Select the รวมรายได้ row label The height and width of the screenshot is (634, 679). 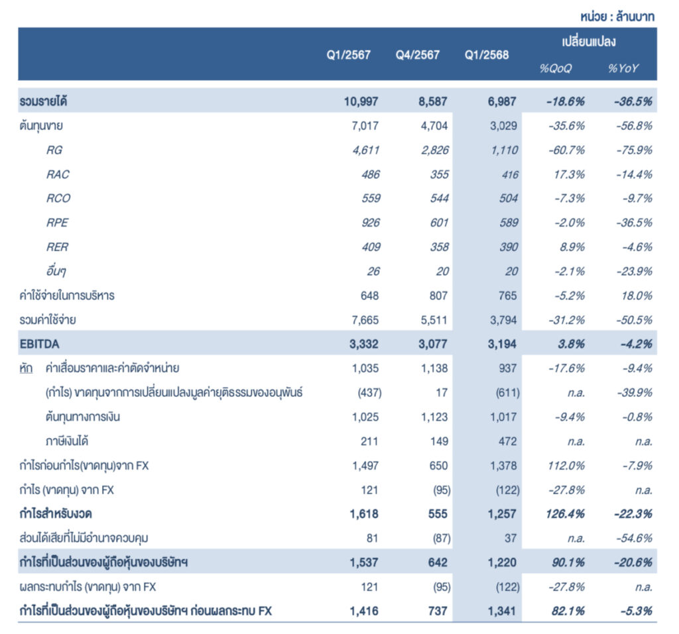pos(44,101)
